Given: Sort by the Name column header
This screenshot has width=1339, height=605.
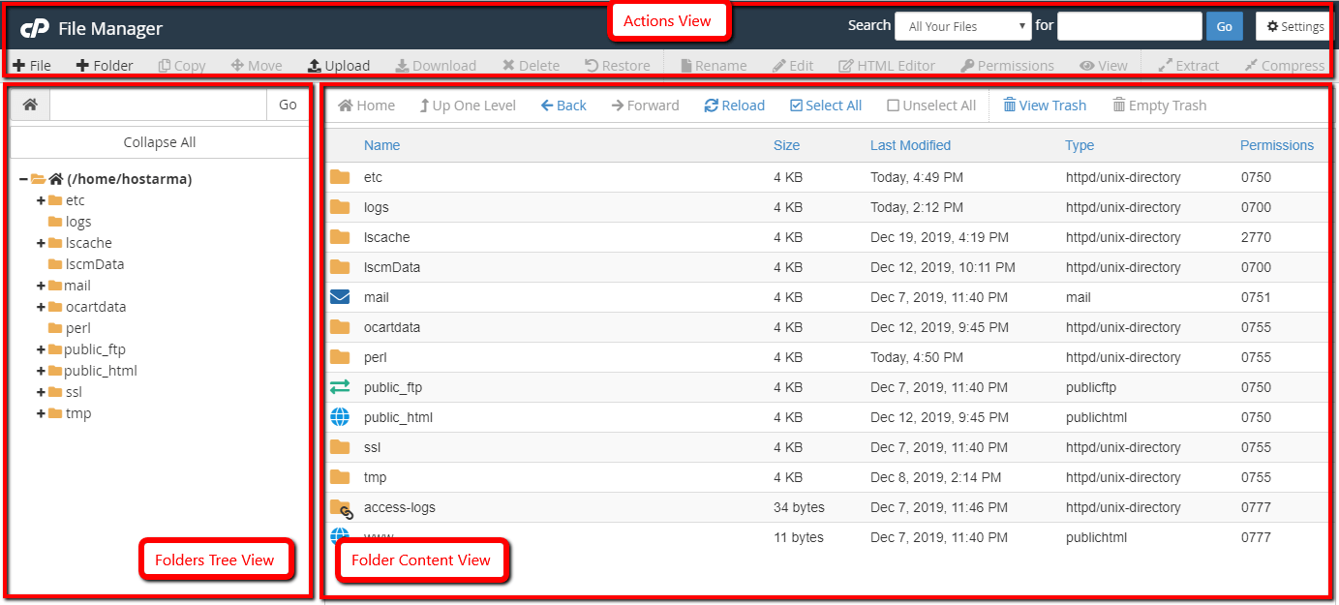Looking at the screenshot, I should point(381,145).
